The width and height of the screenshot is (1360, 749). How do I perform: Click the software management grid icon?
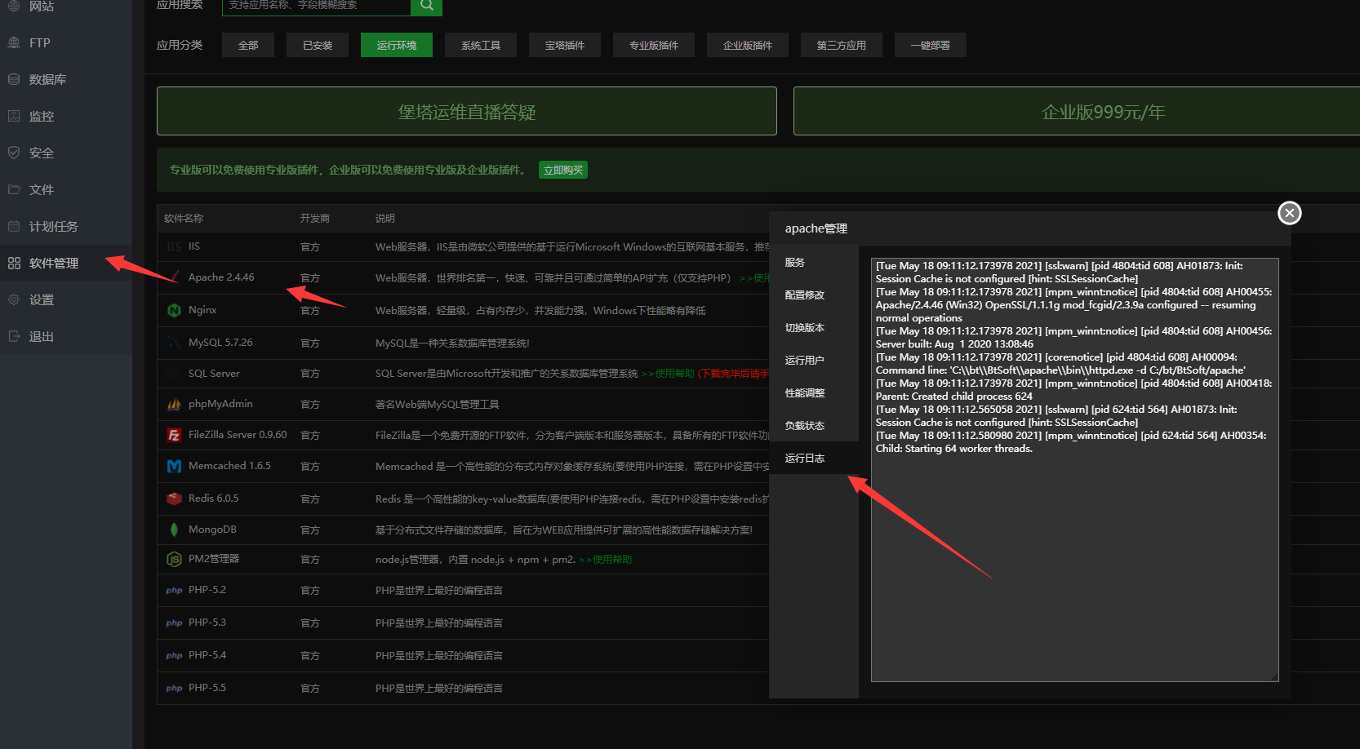point(14,263)
